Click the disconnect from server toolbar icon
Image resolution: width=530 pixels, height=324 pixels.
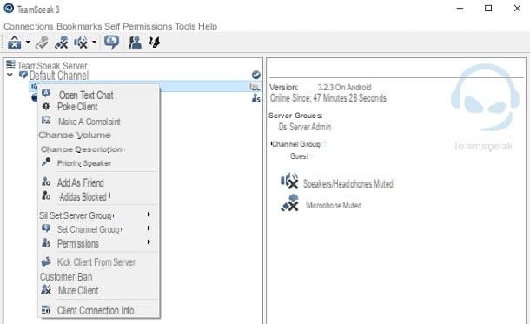[x=42, y=43]
